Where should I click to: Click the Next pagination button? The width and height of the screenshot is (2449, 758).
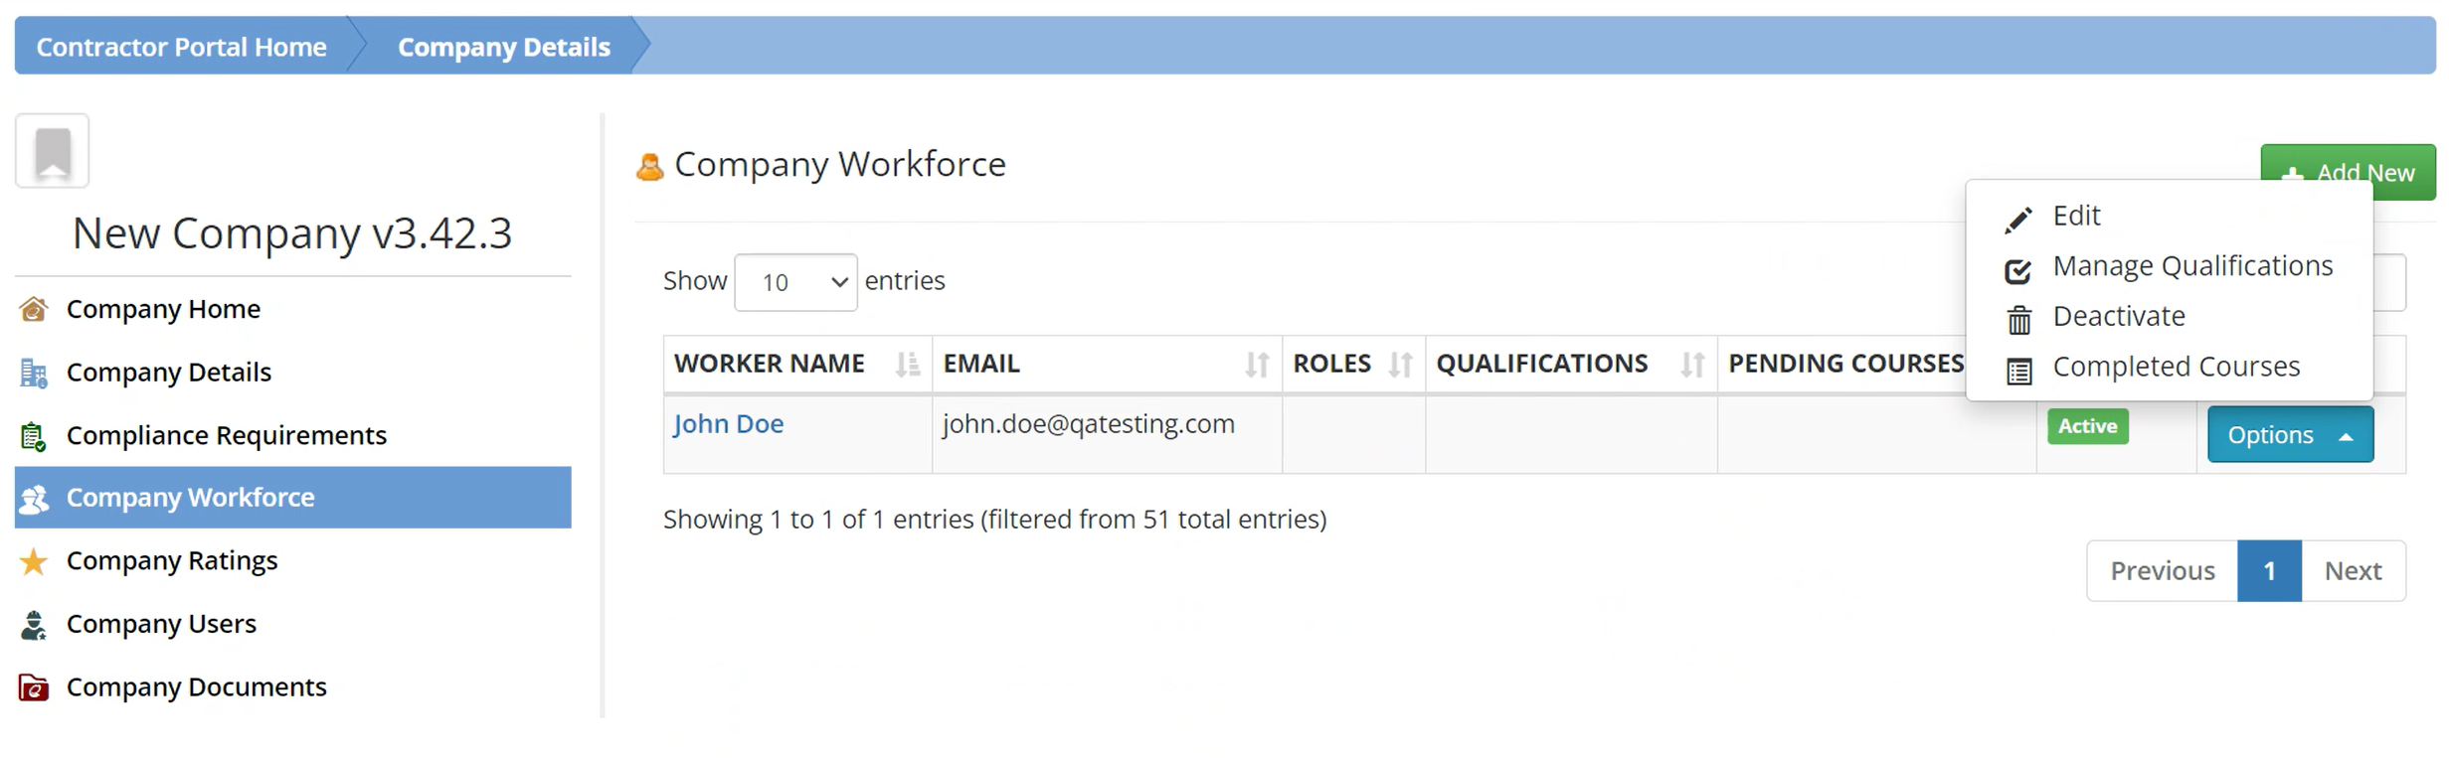(2353, 571)
